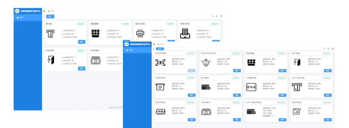Screen dimensions: 349x128
Task: Click the banknote scanner icon in NV module card
Action: pyautogui.click(x=161, y=63)
